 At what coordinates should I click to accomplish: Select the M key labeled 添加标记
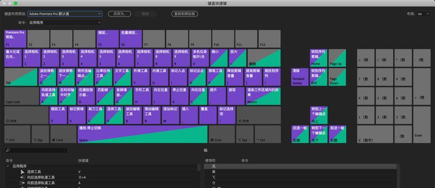171,115
